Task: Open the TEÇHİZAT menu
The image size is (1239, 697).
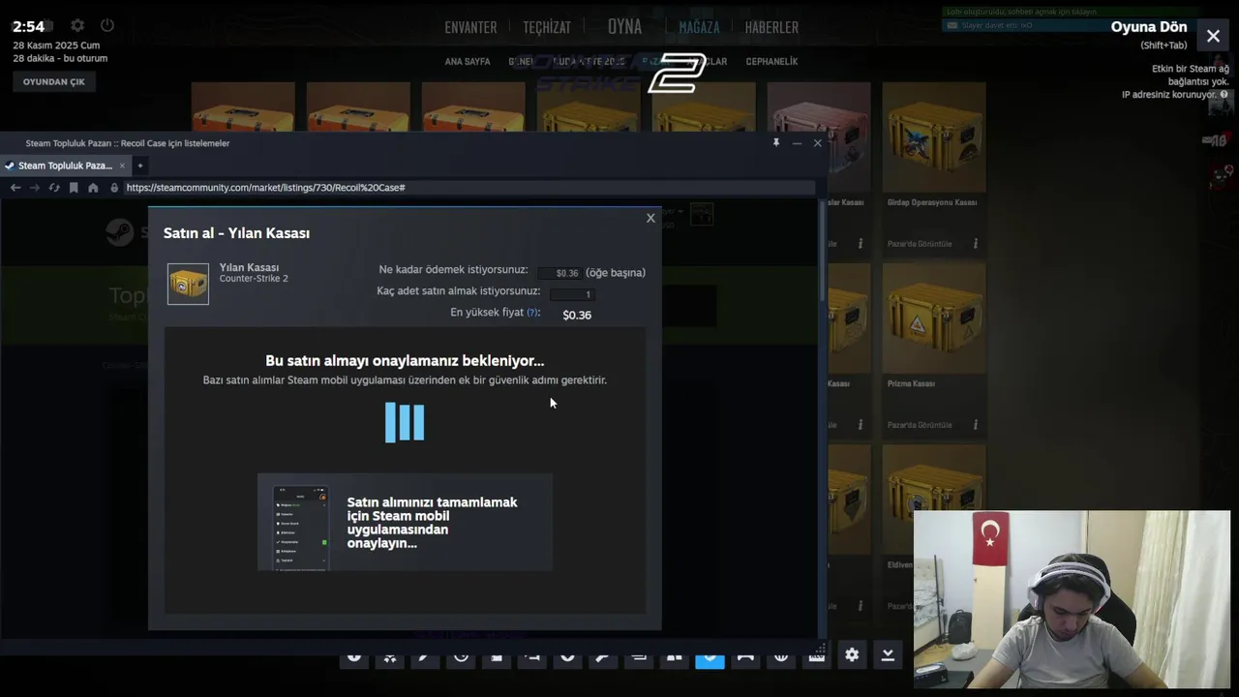Action: click(547, 28)
